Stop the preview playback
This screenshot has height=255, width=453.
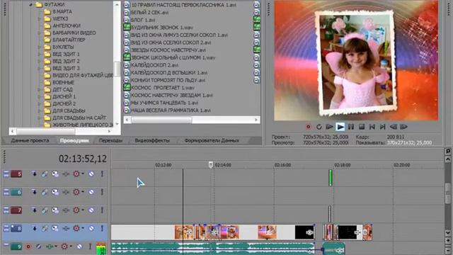point(362,127)
